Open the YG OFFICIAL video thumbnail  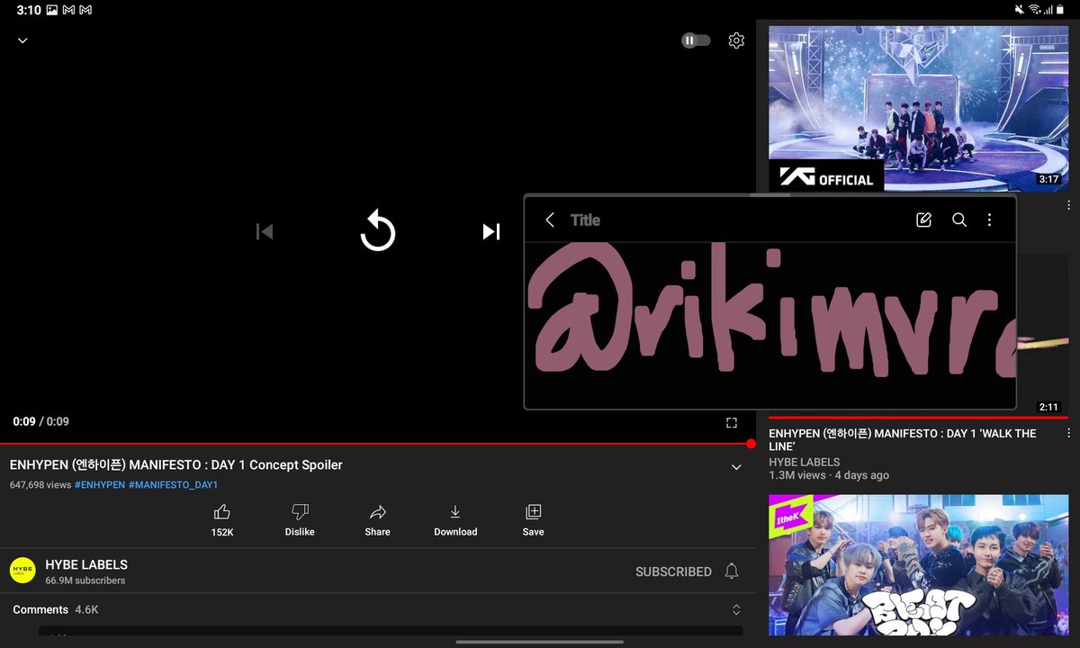click(918, 108)
